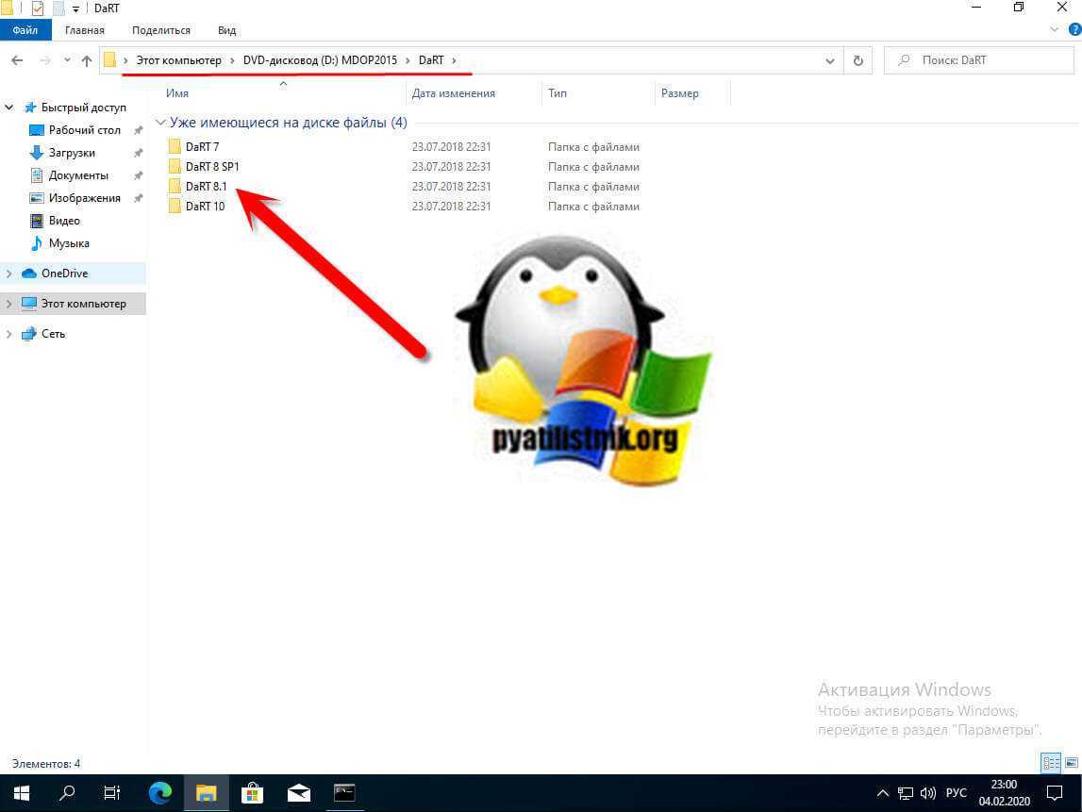Expand the ribbon with the chevron
Image resolution: width=1082 pixels, height=812 pixels.
[1055, 30]
